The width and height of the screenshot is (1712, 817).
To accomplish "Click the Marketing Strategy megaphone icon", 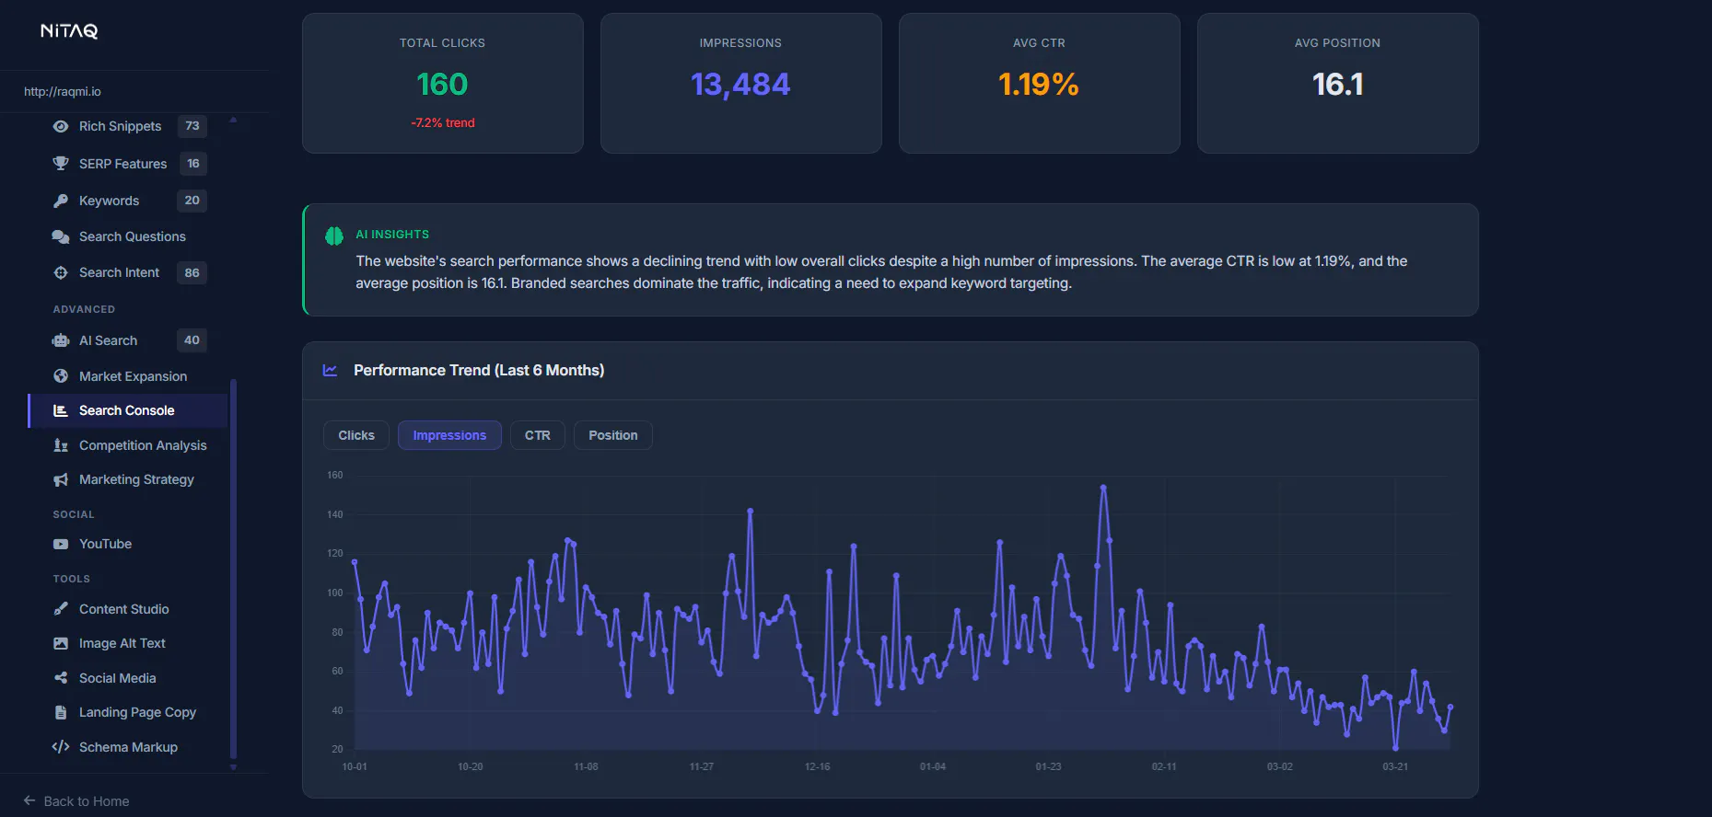I will click(x=61, y=479).
